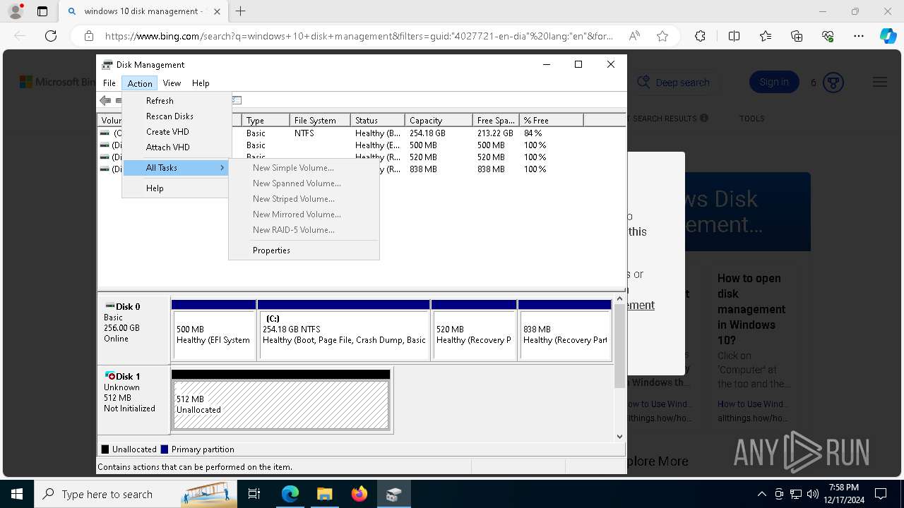Open Edge read aloud icon
Screen dimensions: 904x508
click(634, 36)
